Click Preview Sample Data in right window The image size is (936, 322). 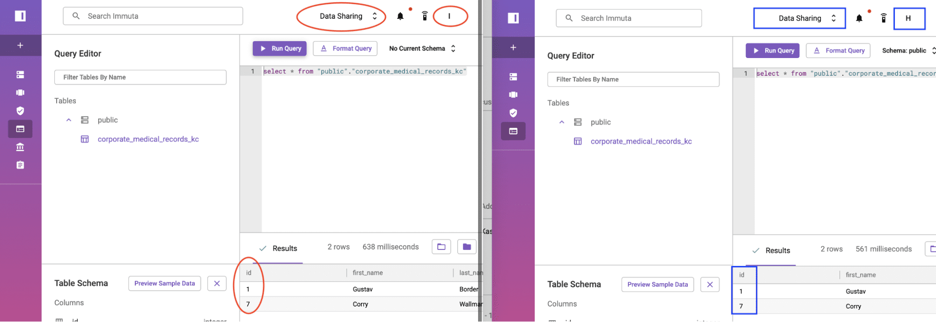[657, 285]
